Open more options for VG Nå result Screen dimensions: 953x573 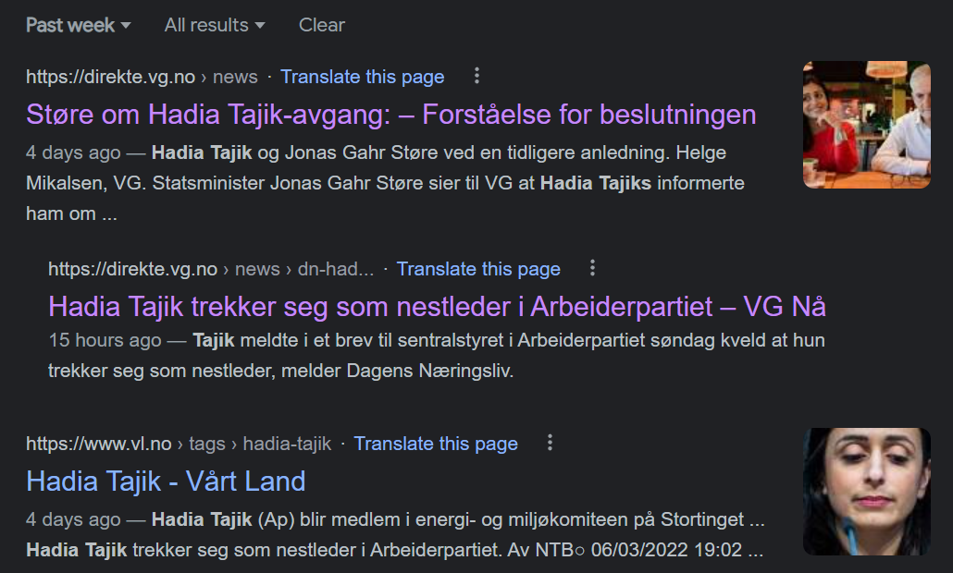pyautogui.click(x=593, y=269)
